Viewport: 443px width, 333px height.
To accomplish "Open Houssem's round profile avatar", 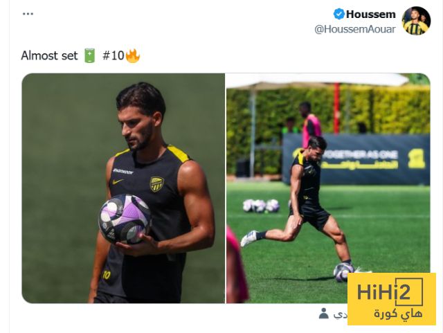I will [416, 21].
